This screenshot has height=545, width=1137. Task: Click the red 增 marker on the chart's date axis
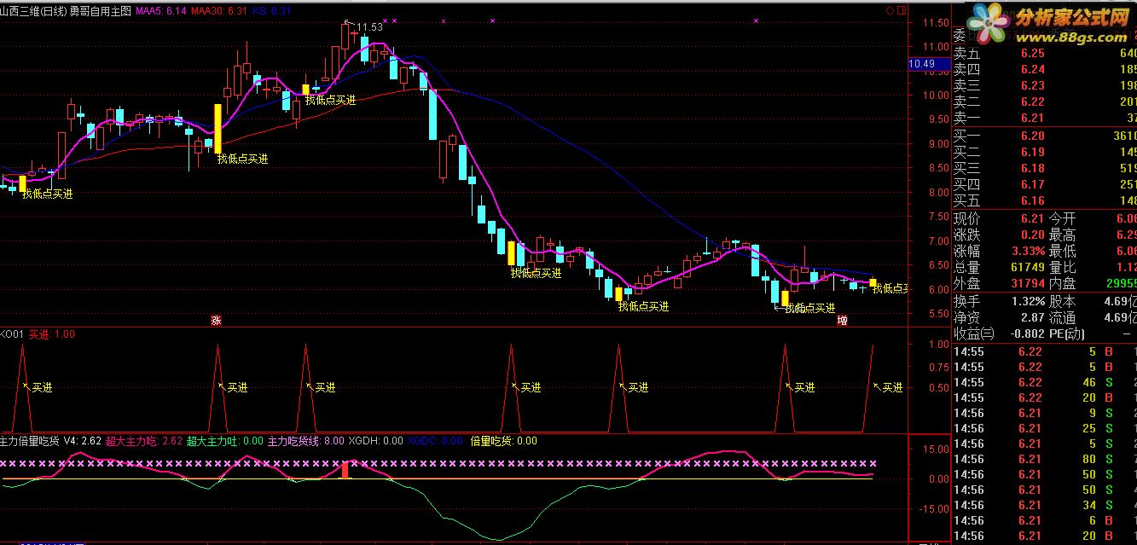(x=843, y=321)
